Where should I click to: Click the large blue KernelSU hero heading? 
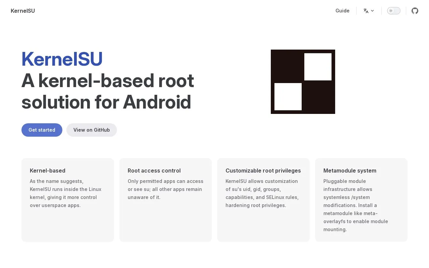click(x=62, y=59)
